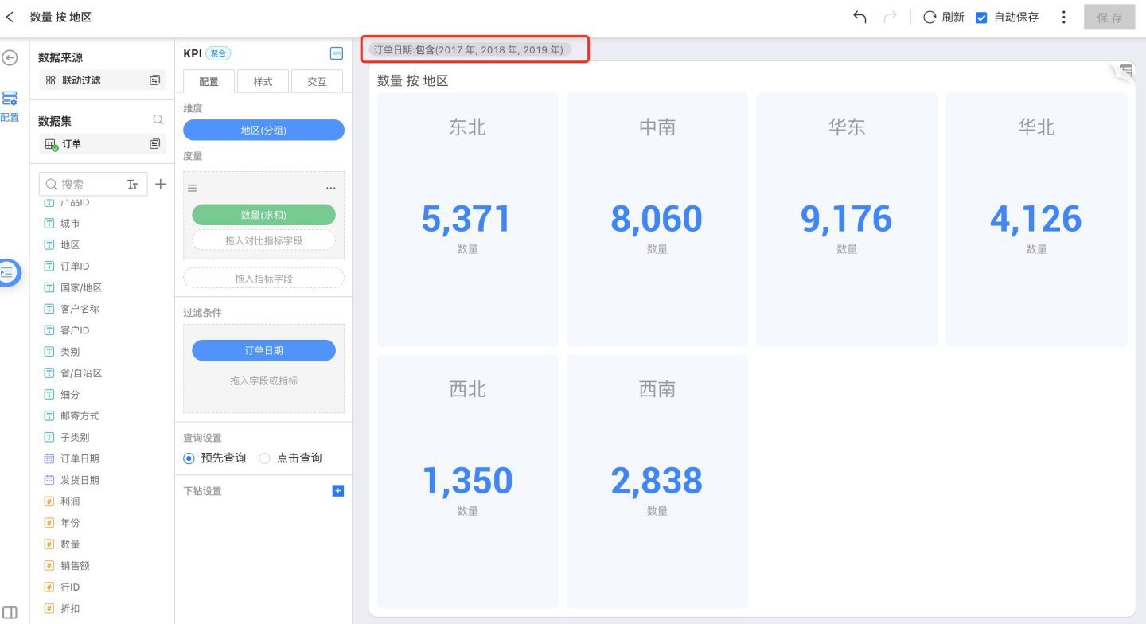Image resolution: width=1146 pixels, height=624 pixels.
Task: Click the KPI chart type icon
Action: (x=336, y=53)
